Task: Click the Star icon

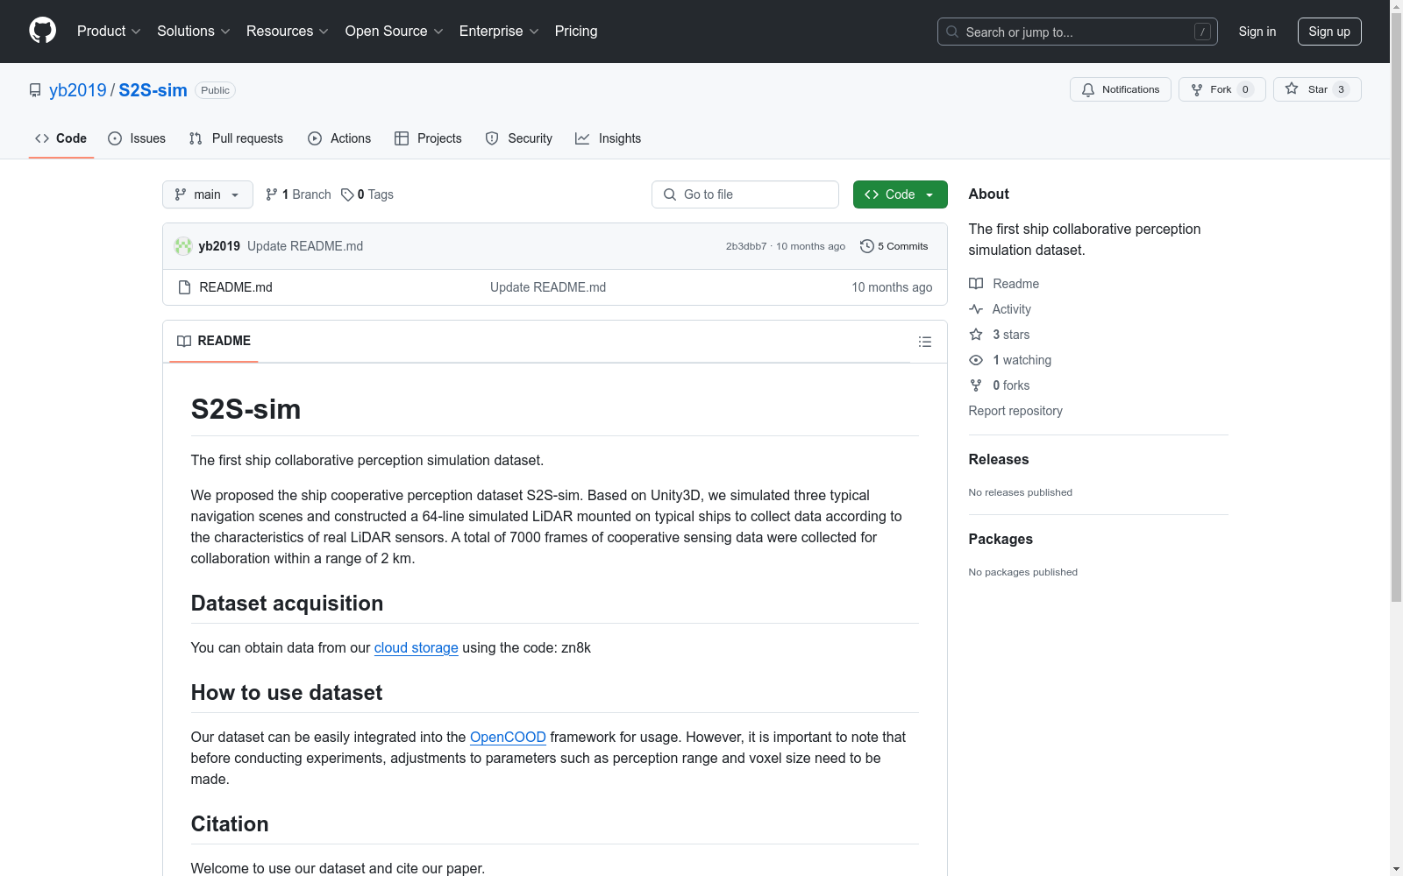Action: point(1292,88)
